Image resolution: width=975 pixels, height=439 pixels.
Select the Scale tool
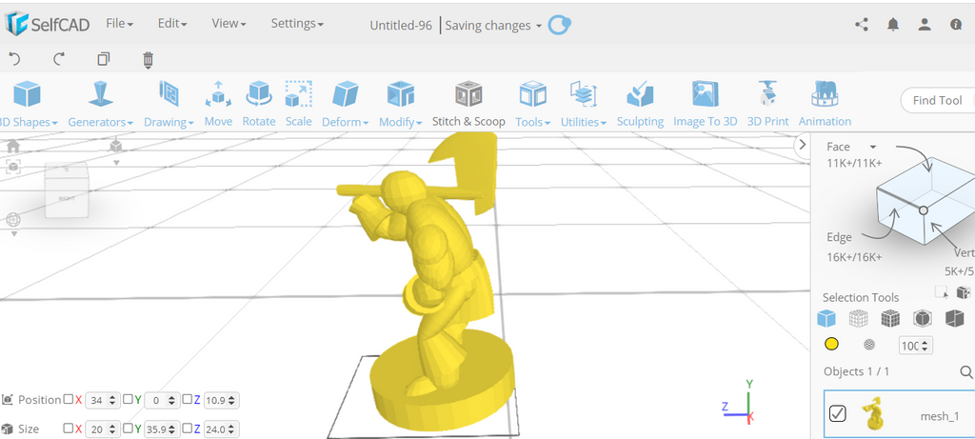[x=298, y=104]
